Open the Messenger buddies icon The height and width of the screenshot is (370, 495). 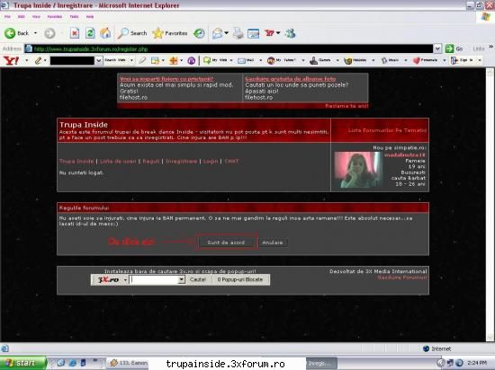pos(290,33)
